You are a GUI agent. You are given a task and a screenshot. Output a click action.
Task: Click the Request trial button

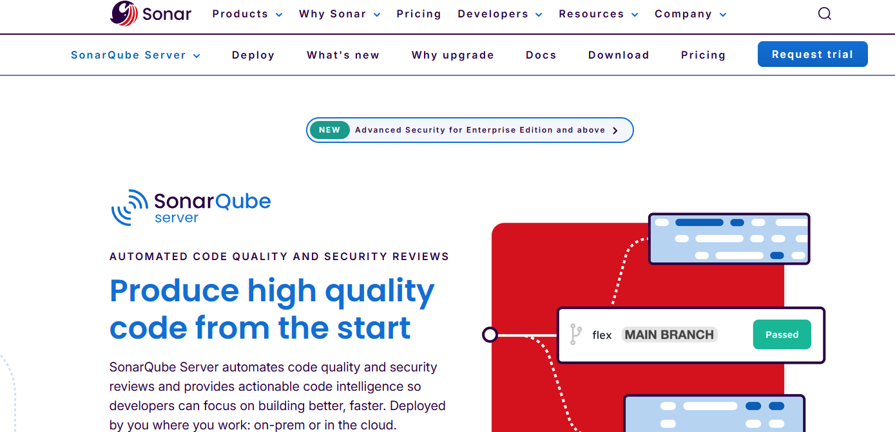pos(813,54)
